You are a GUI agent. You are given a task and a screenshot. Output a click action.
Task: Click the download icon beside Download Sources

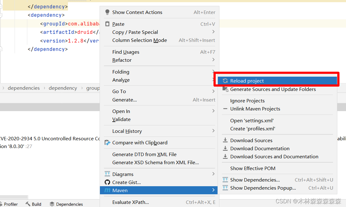point(225,140)
